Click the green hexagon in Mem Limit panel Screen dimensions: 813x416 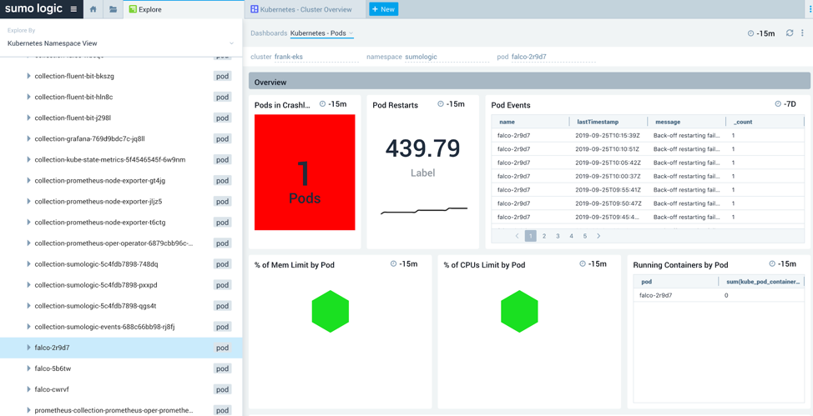(331, 311)
